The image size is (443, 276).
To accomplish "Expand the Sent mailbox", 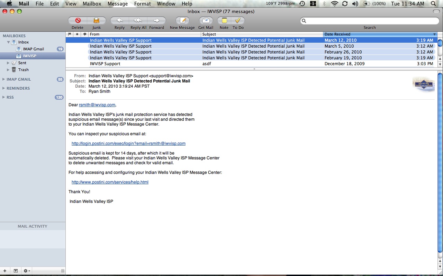I will pos(8,63).
